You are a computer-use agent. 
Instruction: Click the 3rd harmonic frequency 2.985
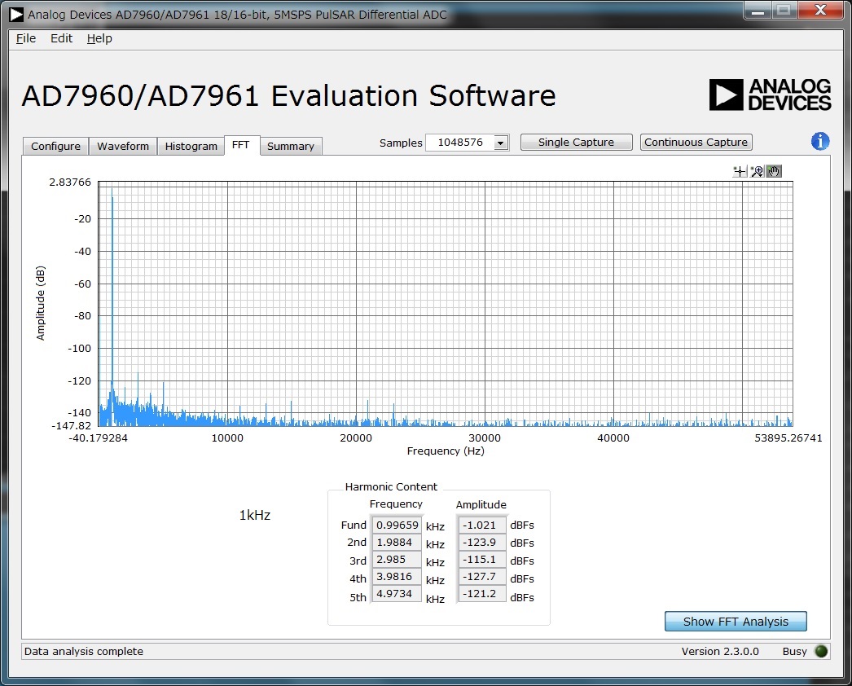[397, 560]
